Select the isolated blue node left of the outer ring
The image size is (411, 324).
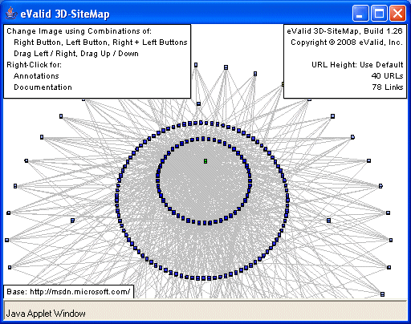coord(72,221)
